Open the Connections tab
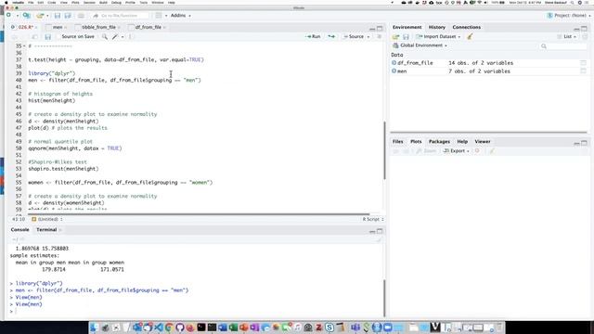 (466, 27)
